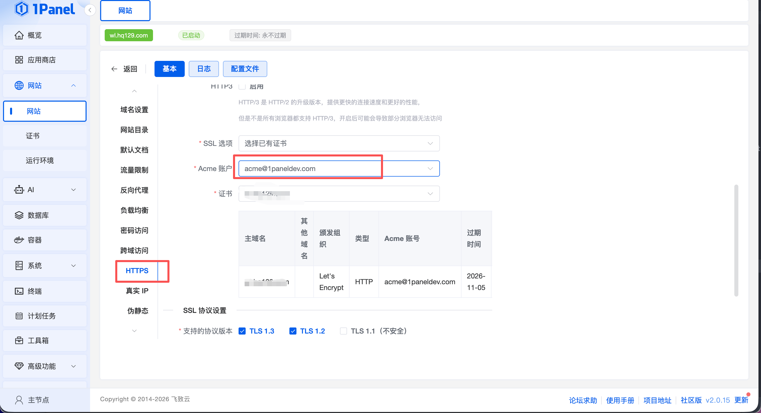Click 主节点 user icon

pyautogui.click(x=19, y=400)
